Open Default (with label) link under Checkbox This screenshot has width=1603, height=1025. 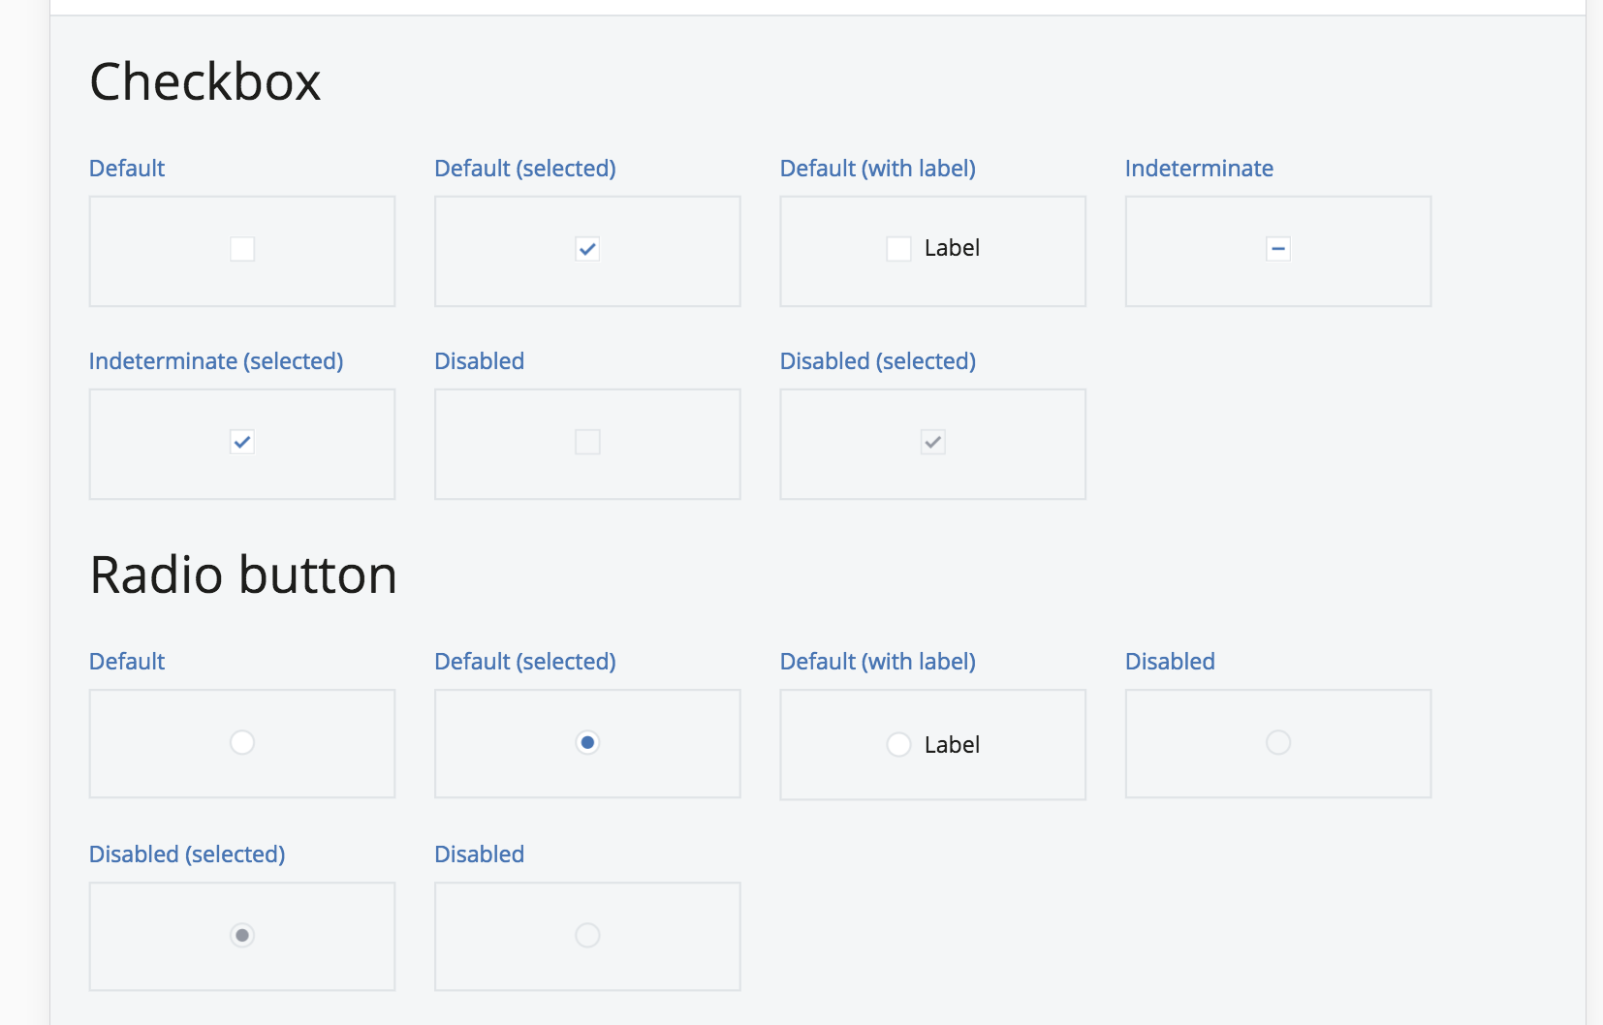pos(877,169)
